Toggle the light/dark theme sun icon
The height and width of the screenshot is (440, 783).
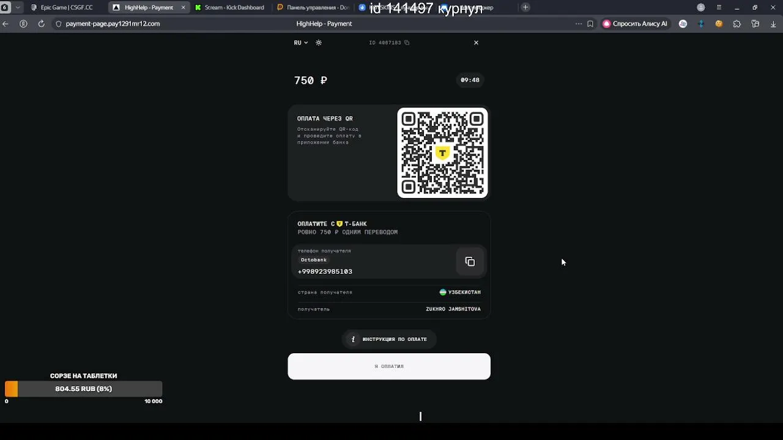[x=319, y=43]
